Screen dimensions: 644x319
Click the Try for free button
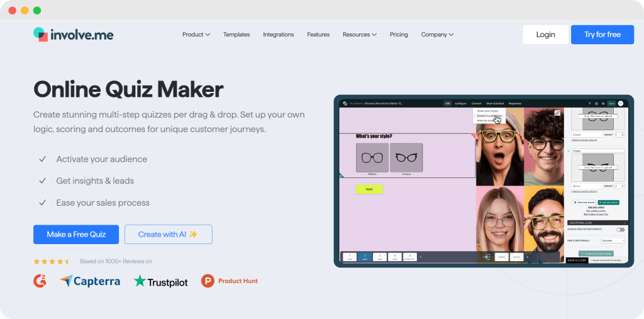coord(602,35)
